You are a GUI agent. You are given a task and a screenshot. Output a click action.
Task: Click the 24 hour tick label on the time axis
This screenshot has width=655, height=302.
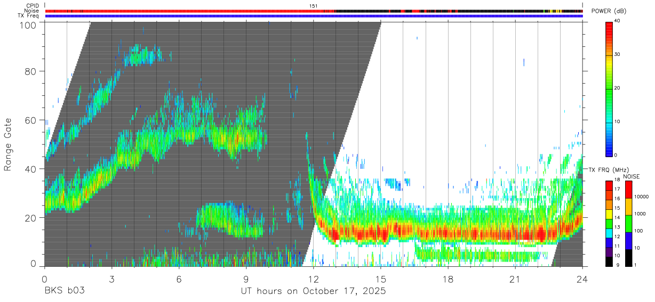point(582,279)
